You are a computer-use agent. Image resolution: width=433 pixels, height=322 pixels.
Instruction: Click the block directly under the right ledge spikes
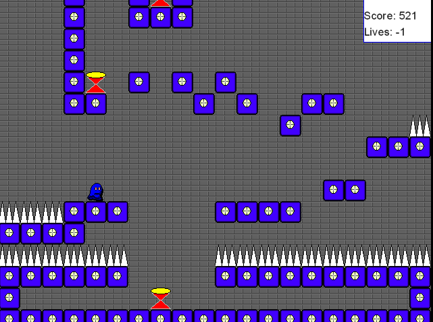coord(420,147)
